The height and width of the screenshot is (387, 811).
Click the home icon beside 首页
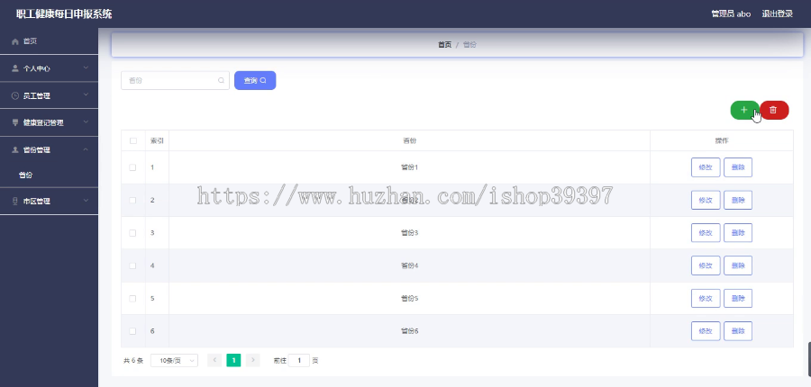15,41
